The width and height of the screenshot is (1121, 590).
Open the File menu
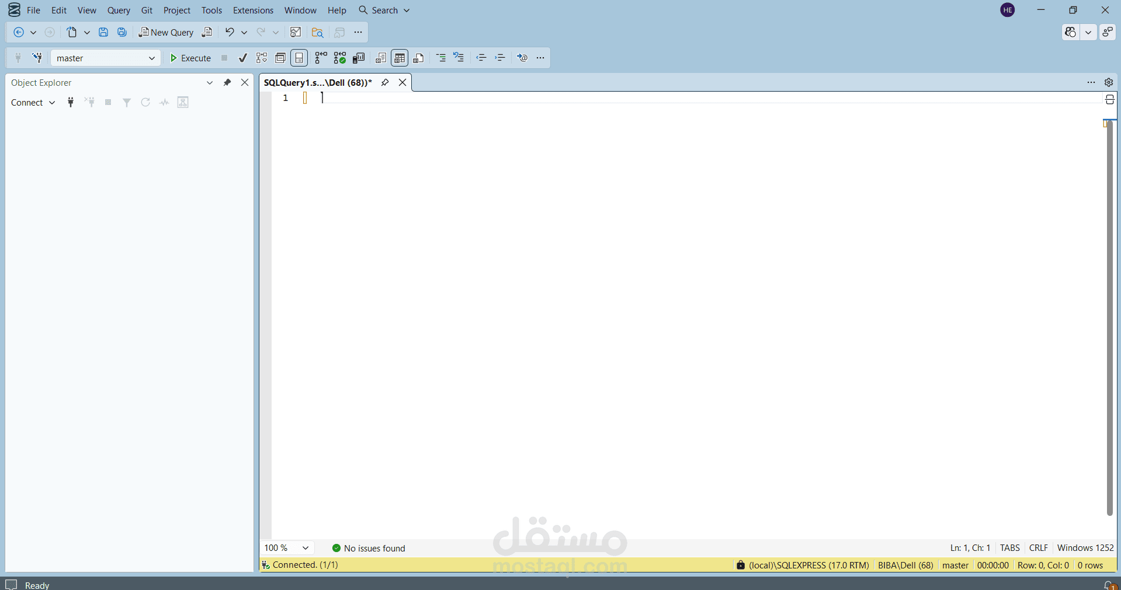click(33, 10)
